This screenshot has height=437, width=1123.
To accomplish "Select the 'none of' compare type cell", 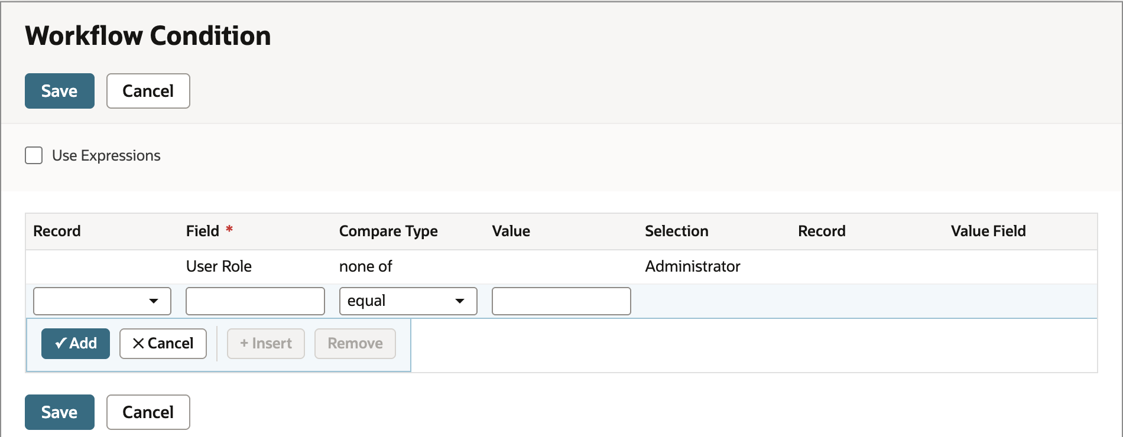I will 366,266.
